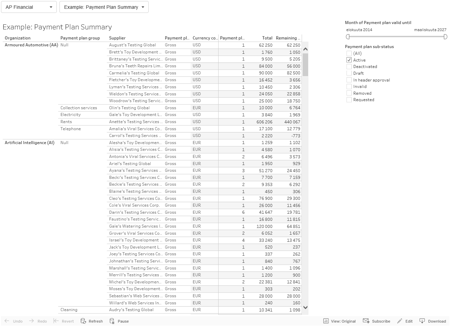Open the View: Original icon
This screenshot has height=327, width=451.
click(326, 321)
